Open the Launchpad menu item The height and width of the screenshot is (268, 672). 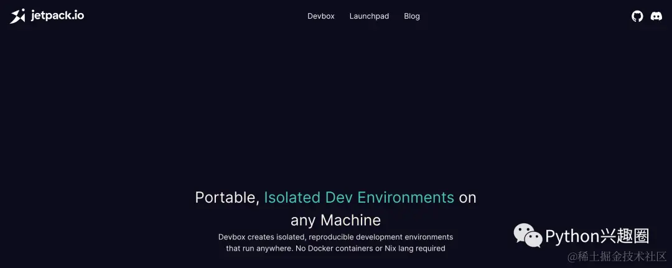(369, 16)
